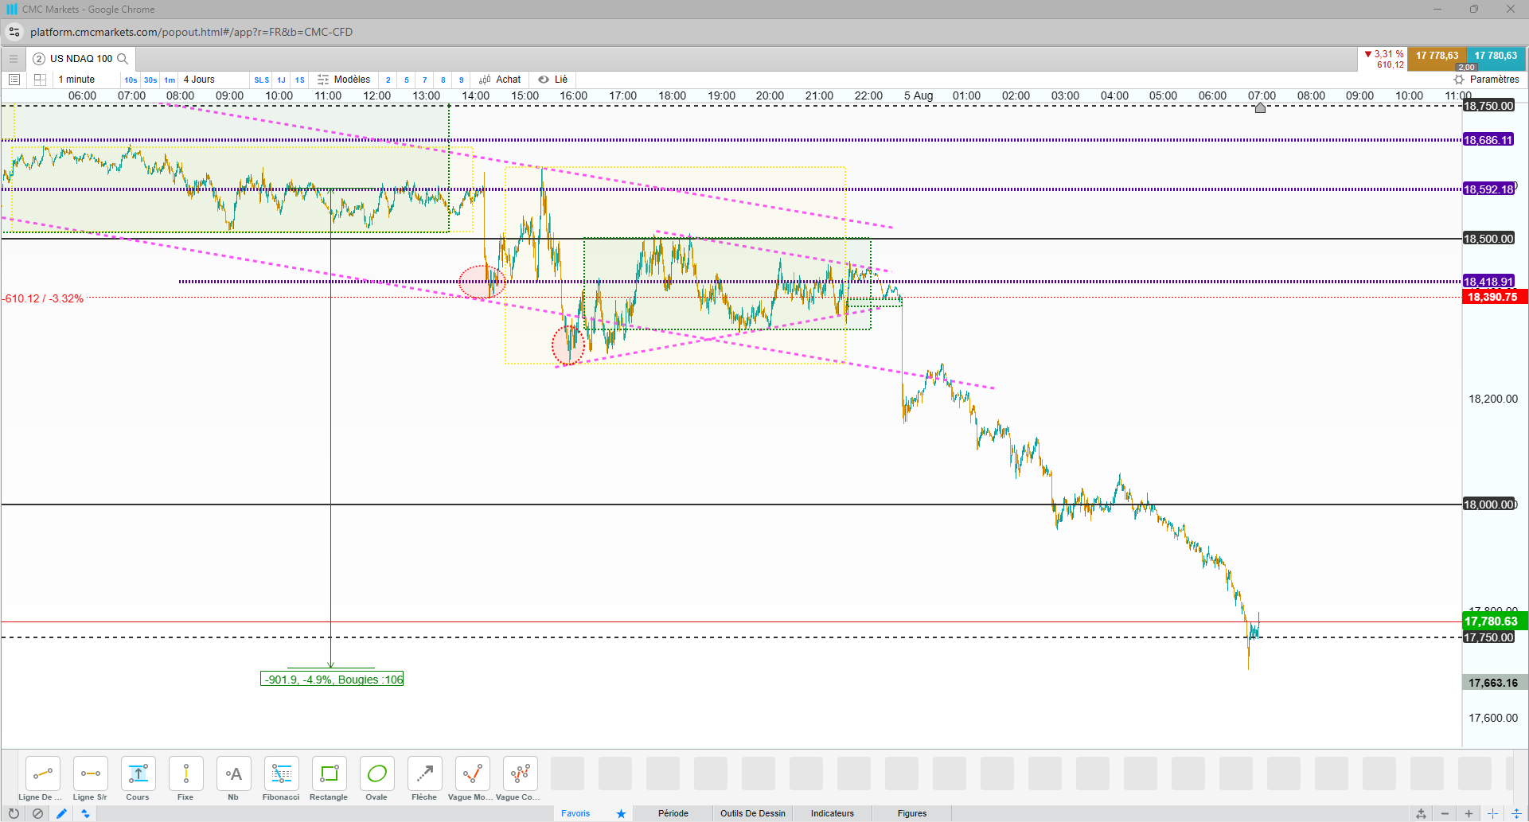Switch to the Figures tab
1529x822 pixels.
[912, 813]
